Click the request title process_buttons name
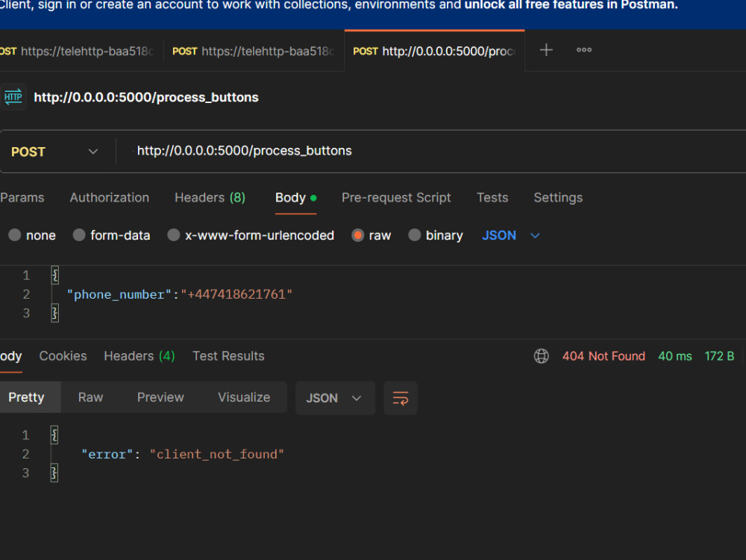746x560 pixels. point(146,98)
